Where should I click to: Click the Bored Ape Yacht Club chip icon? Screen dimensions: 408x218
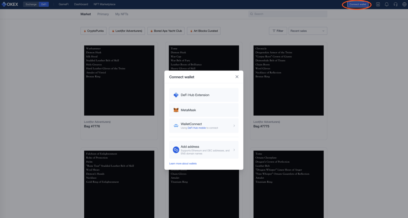click(x=152, y=31)
